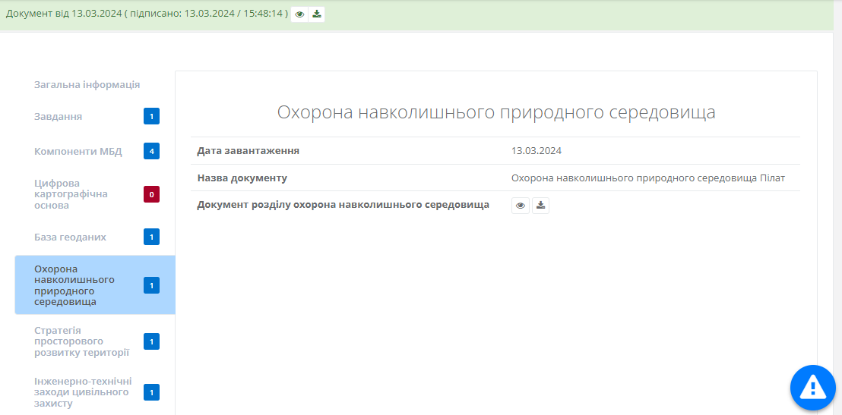Click the badge next to Стратегія просторового розвитку
The image size is (842, 415).
pos(152,342)
